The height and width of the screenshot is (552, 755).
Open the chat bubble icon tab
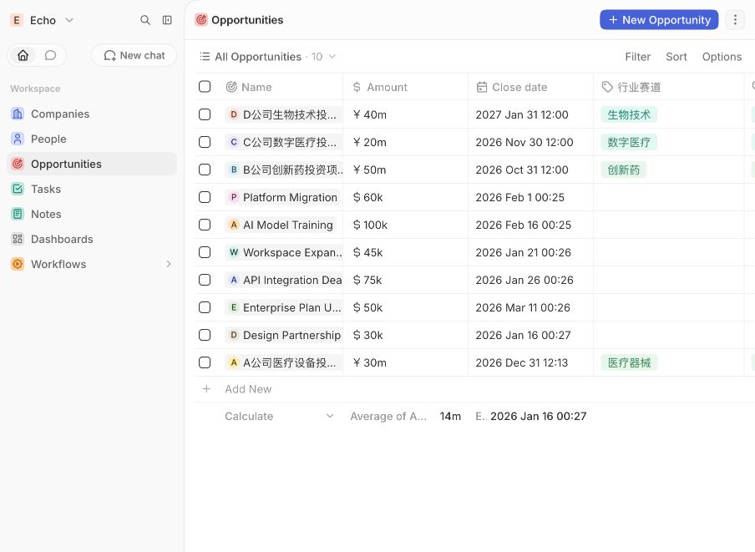51,55
